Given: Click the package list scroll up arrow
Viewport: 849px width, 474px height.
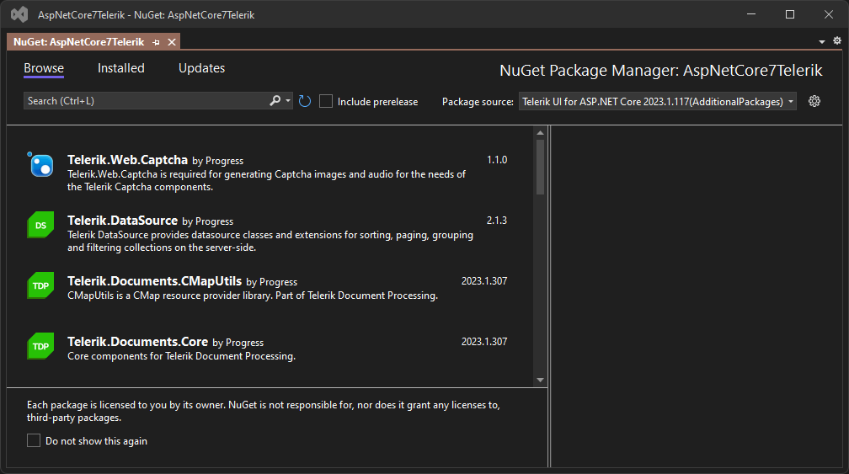Looking at the screenshot, I should coord(540,132).
